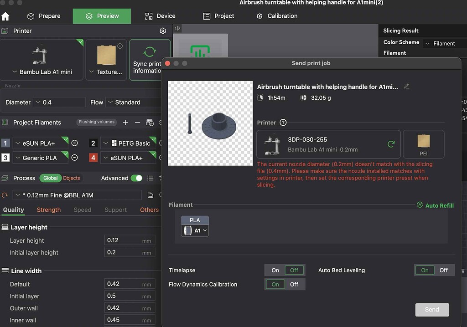
Task: Toggle the Advanced settings switch
Action: (x=136, y=178)
